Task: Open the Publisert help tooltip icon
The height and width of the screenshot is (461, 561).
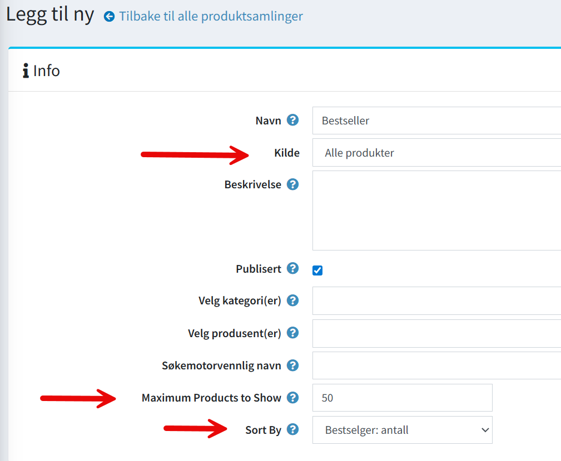Action: (292, 269)
